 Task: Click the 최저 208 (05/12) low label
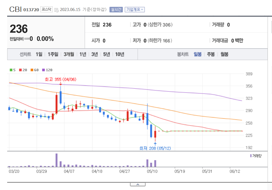coord(155,148)
